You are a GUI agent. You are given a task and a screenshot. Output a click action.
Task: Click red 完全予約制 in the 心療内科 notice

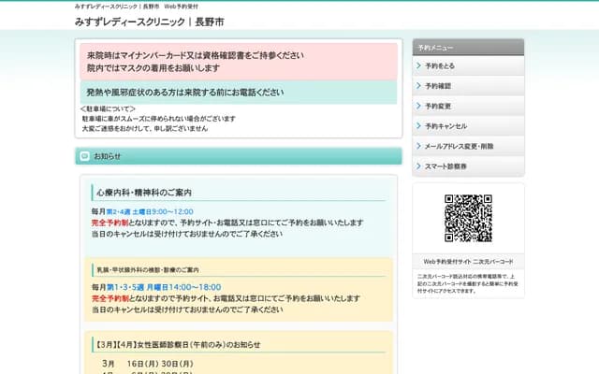pyautogui.click(x=110, y=223)
